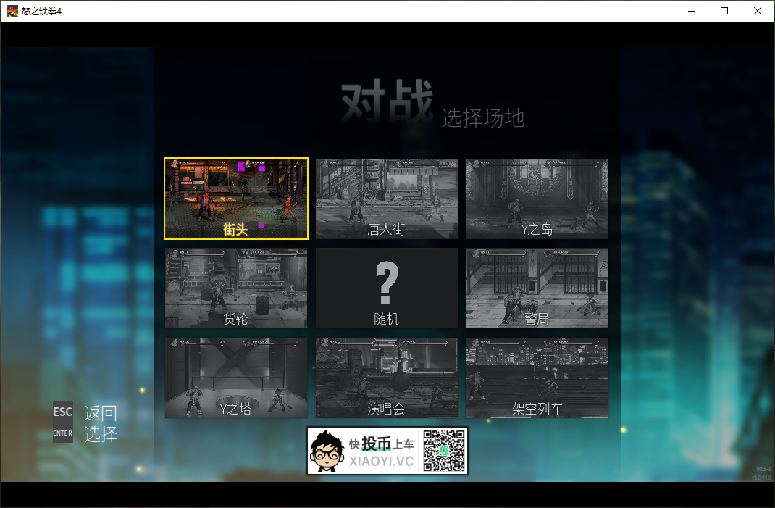Screen dimensions: 775x508
Task: Close the 怒之铁拳4 window
Action: click(x=757, y=11)
